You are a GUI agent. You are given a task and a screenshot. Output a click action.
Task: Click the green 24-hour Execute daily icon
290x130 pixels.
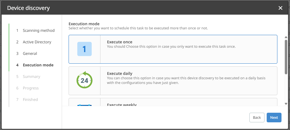click(85, 80)
